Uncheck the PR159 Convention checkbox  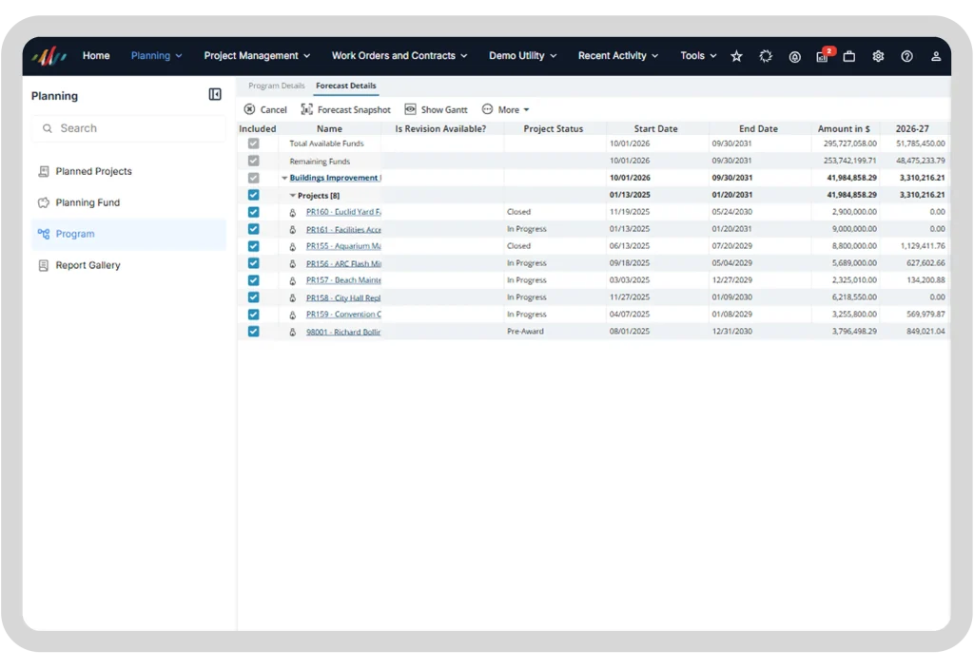pos(253,315)
